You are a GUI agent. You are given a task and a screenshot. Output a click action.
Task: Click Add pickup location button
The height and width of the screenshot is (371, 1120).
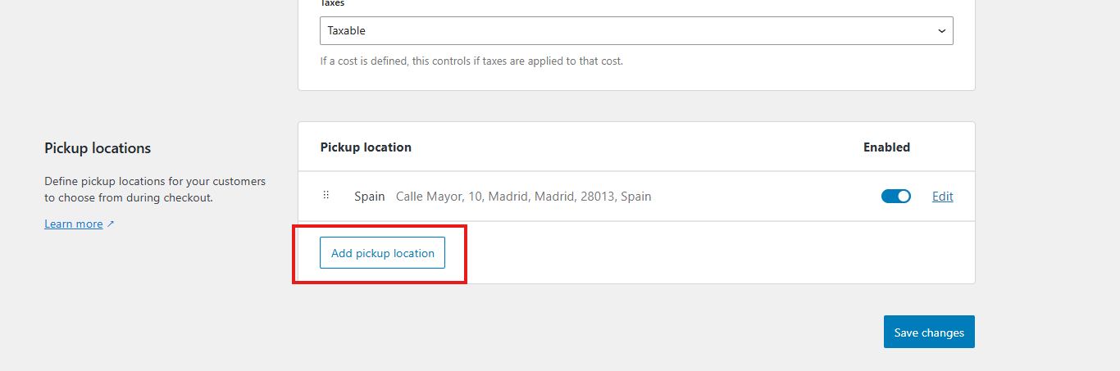click(x=382, y=253)
